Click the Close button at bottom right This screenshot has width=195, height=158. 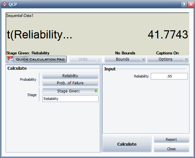[171, 149]
